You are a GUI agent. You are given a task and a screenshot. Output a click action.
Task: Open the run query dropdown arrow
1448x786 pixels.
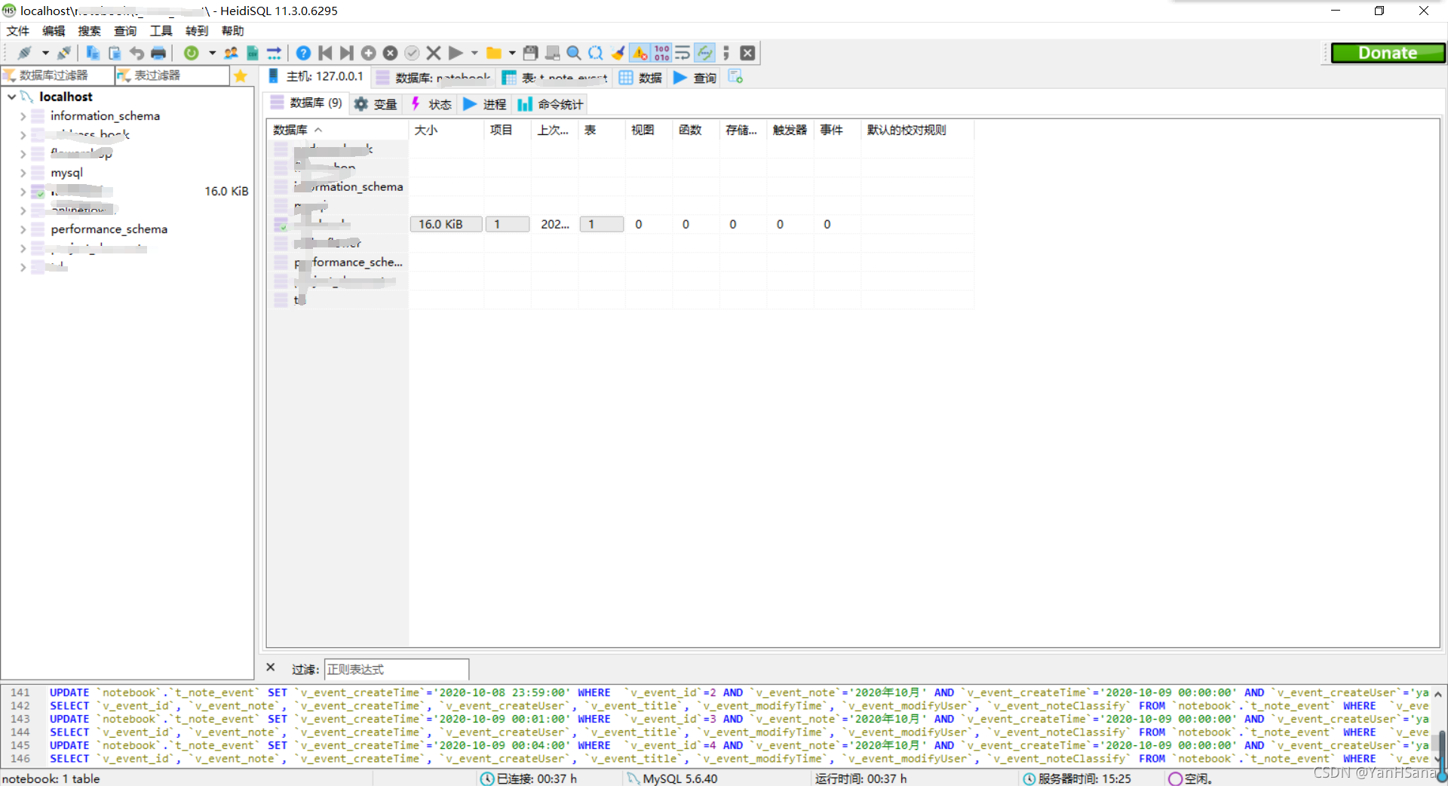(474, 53)
